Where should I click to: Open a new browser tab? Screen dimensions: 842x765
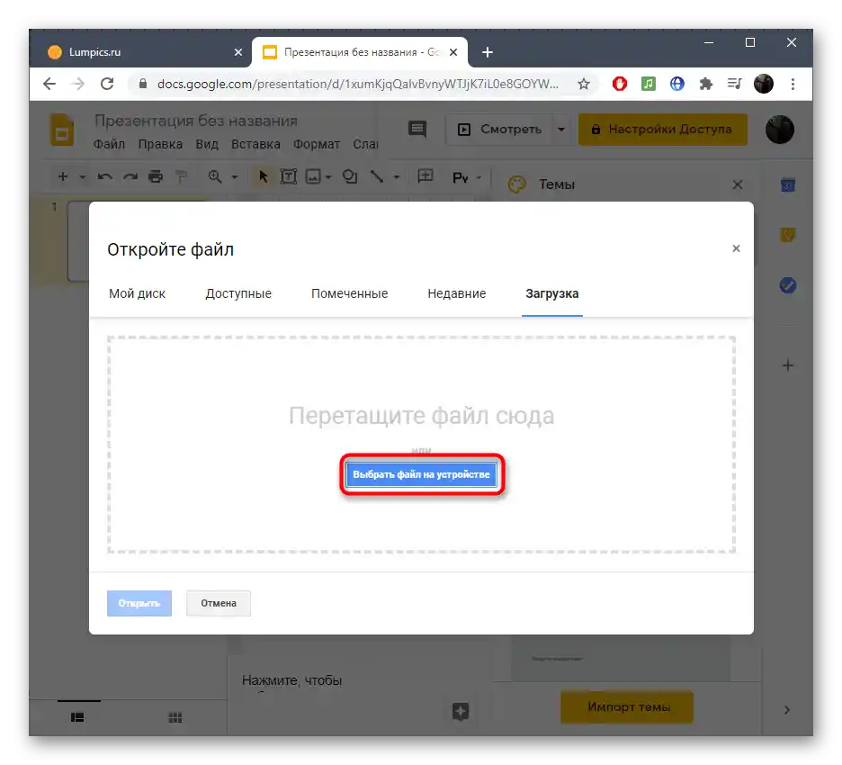[487, 52]
